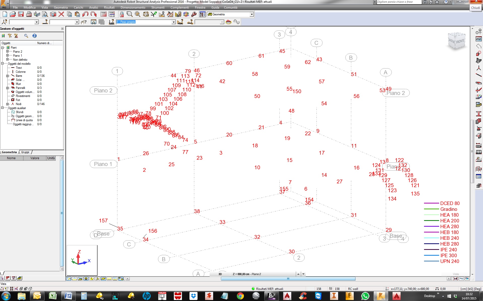The width and height of the screenshot is (483, 301).
Task: Open job preferences with the wrench icon
Action: [x=194, y=14]
